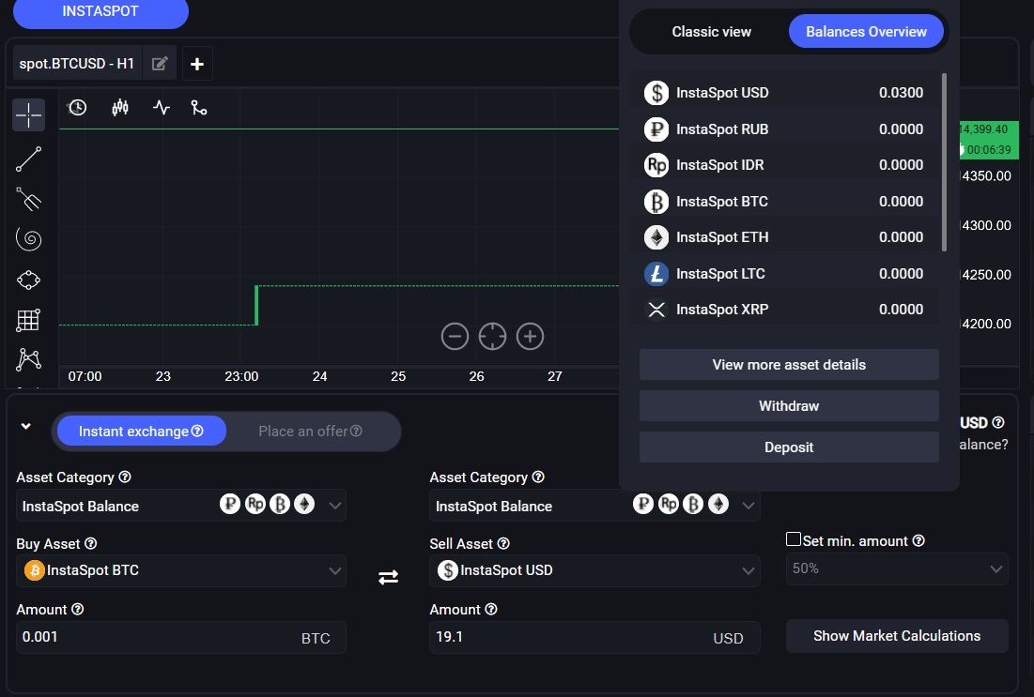Select the InstaSpot USD balance row

click(x=785, y=93)
